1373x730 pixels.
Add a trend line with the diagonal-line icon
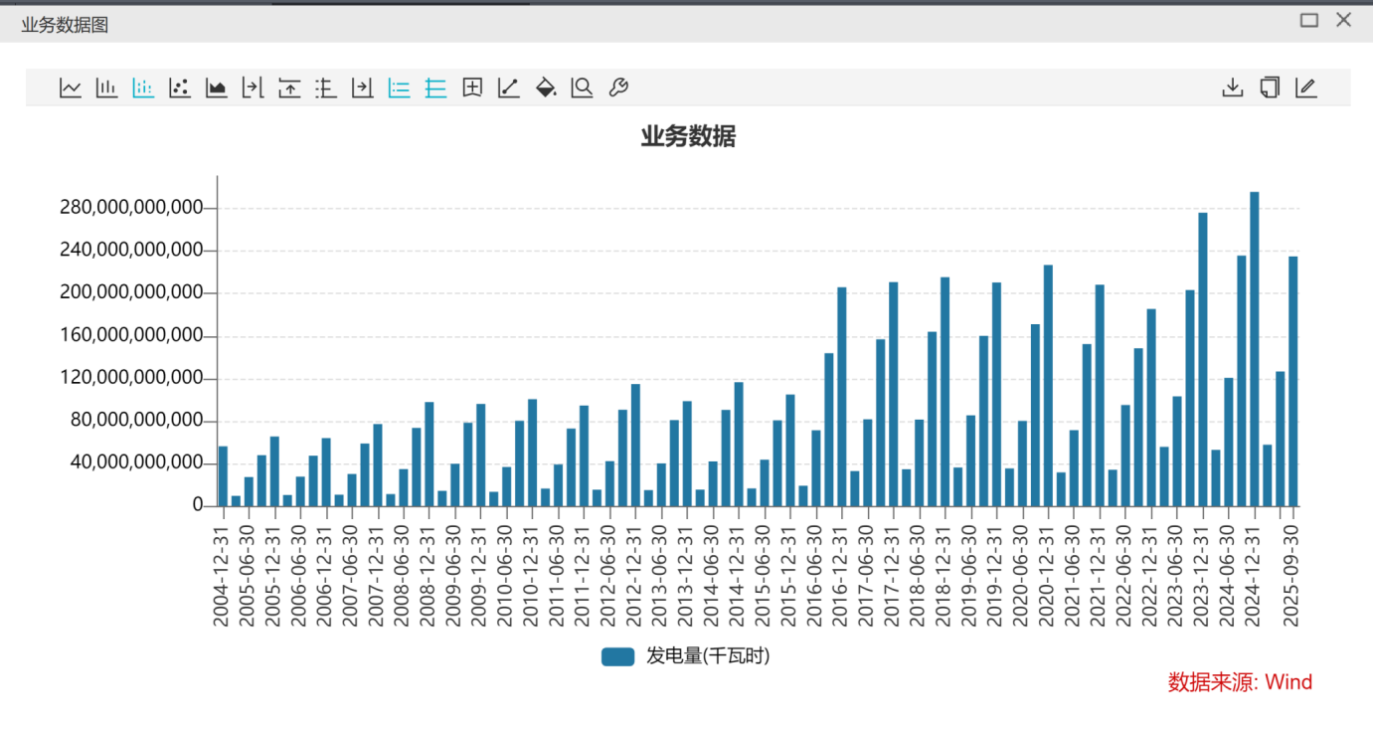tap(508, 89)
